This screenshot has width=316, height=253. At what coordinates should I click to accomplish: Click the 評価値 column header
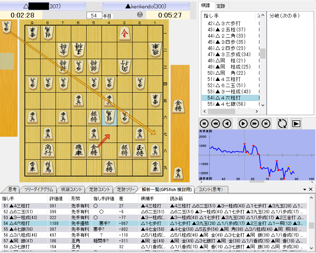point(58,199)
